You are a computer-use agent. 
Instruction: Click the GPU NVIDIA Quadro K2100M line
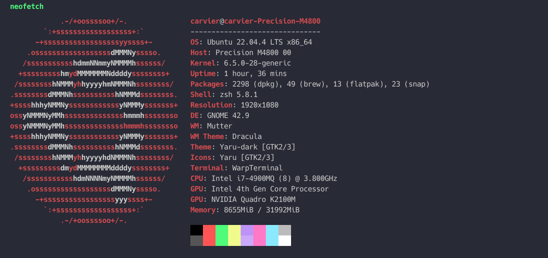[x=243, y=200]
